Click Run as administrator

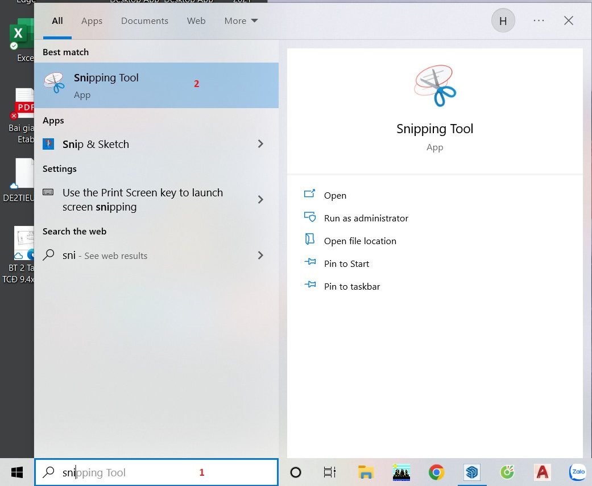tap(366, 219)
